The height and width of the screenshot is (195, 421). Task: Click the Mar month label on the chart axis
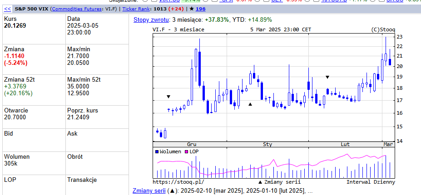tap(388, 144)
